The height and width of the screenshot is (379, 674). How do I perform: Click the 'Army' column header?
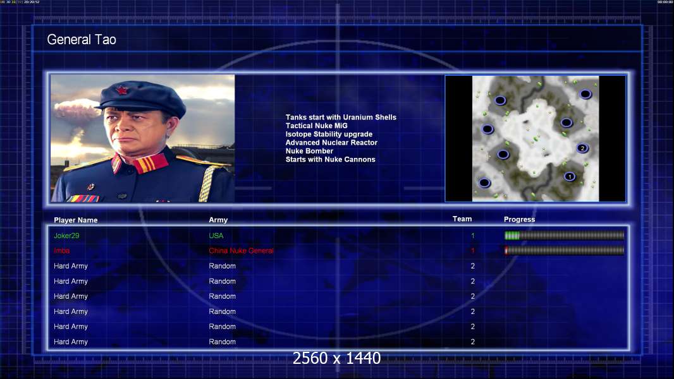click(218, 220)
